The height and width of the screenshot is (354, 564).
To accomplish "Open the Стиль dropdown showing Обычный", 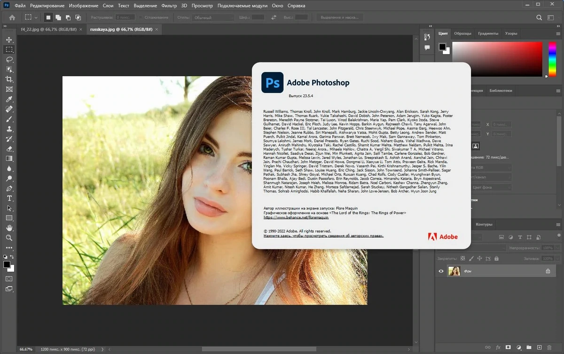I will coord(213,17).
